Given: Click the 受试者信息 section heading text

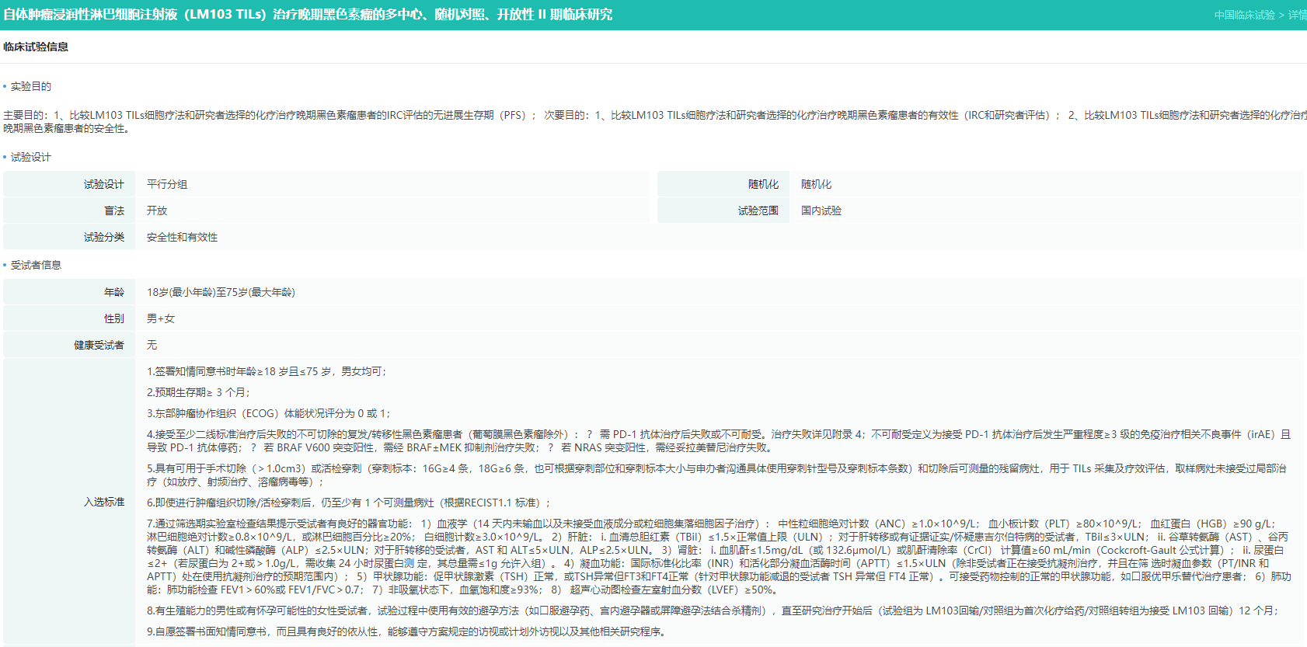Looking at the screenshot, I should coord(36,265).
